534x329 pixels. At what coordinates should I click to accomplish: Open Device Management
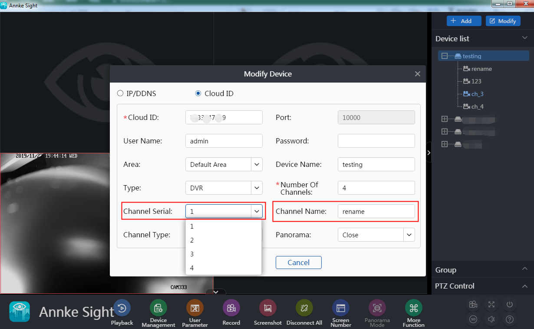coord(158,308)
